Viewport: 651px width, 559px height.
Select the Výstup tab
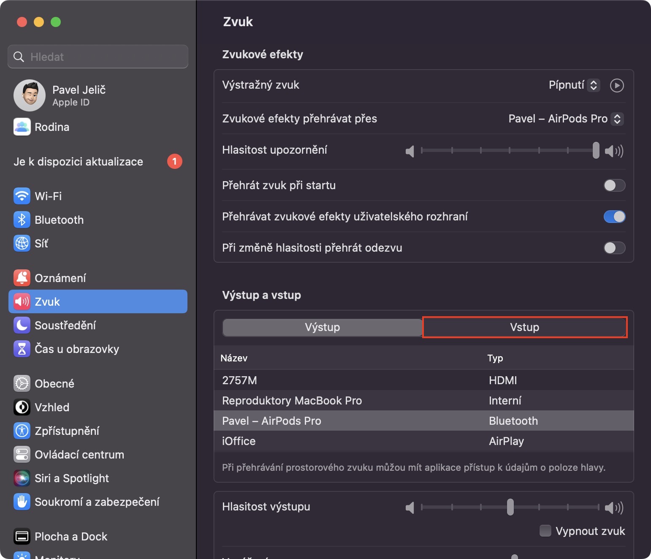tap(322, 327)
